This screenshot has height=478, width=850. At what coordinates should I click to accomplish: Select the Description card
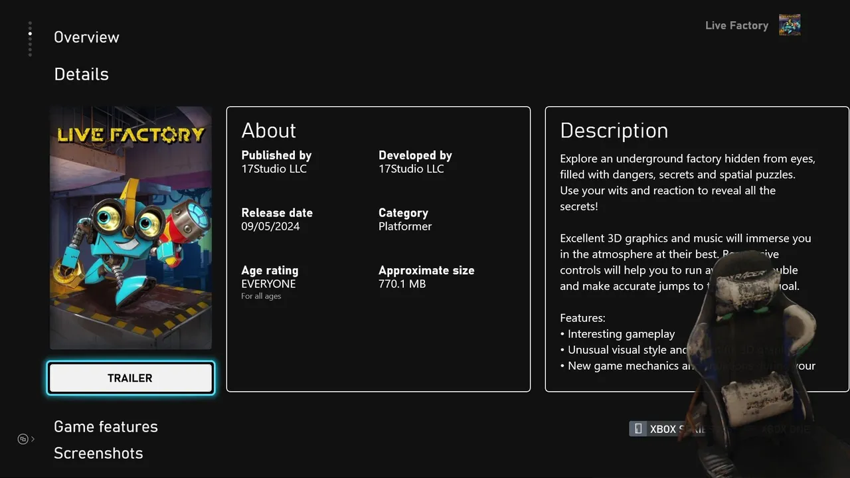point(697,249)
